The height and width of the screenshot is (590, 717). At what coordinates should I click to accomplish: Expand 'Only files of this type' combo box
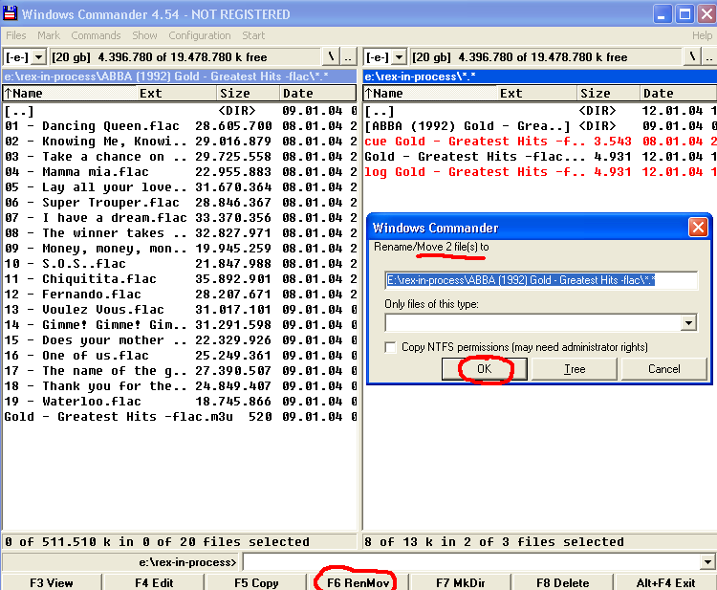click(x=688, y=323)
